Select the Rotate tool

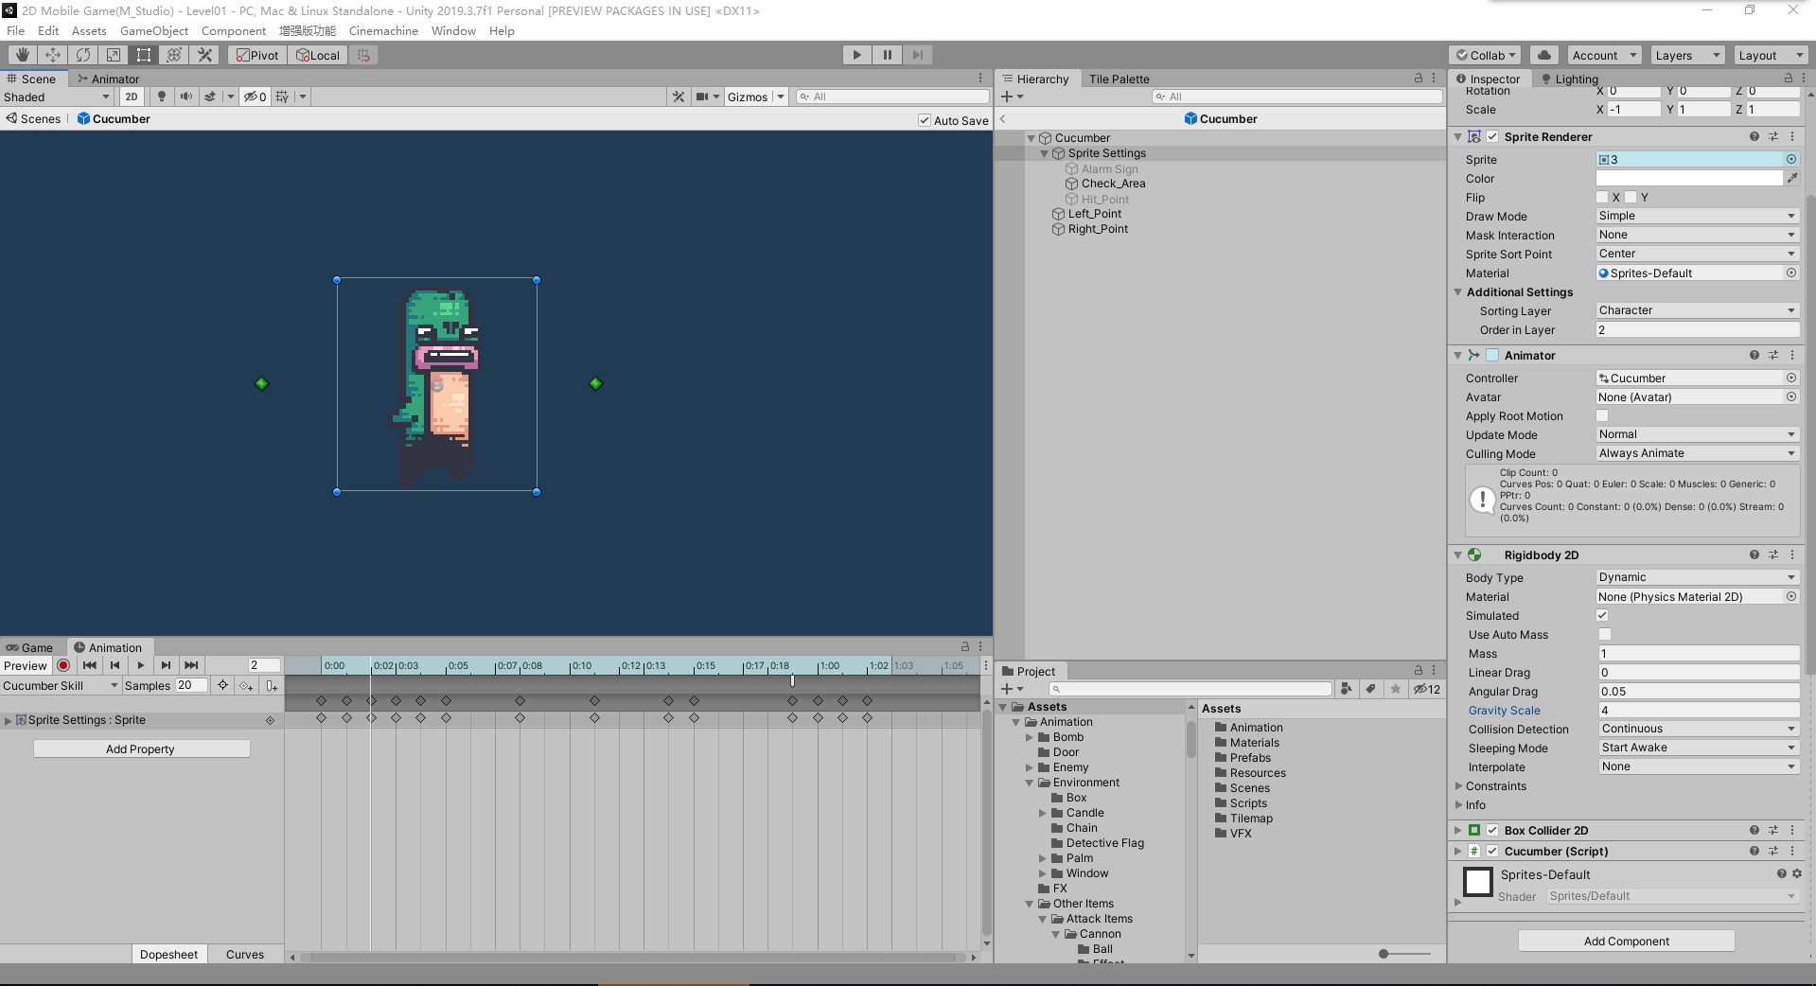pyautogui.click(x=83, y=55)
